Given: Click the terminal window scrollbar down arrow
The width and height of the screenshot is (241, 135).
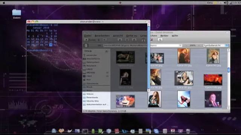Looking at the screenshot, I should [148, 90].
